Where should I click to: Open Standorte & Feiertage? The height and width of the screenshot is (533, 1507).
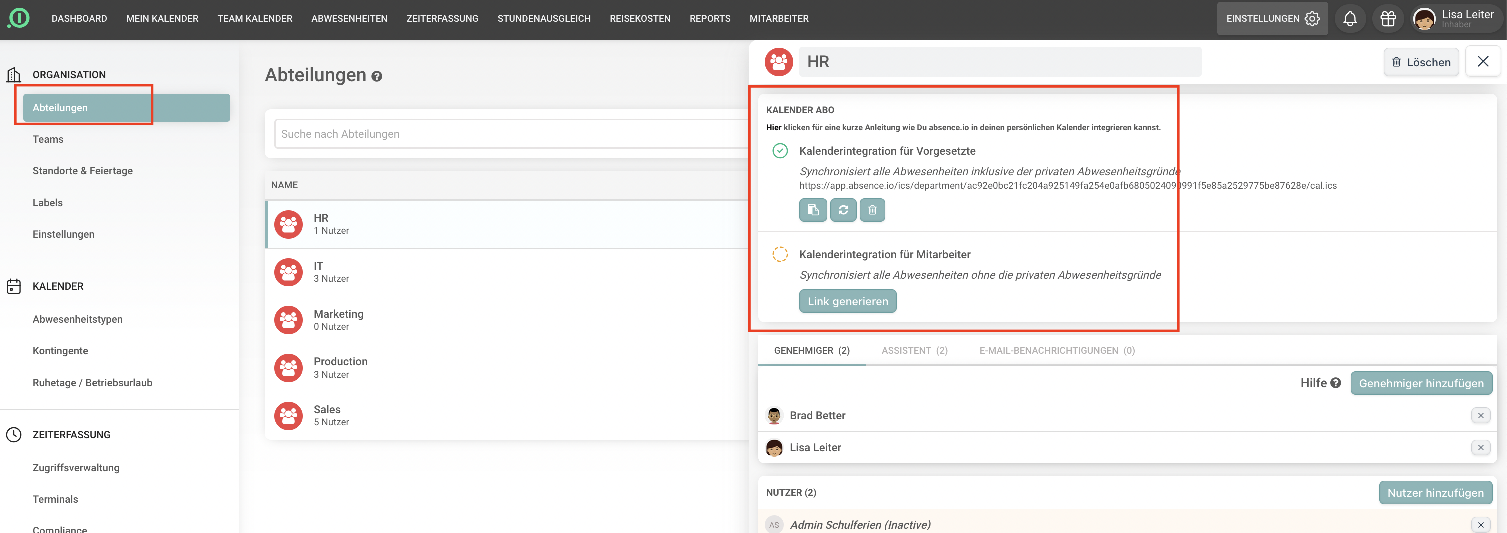[x=83, y=171]
